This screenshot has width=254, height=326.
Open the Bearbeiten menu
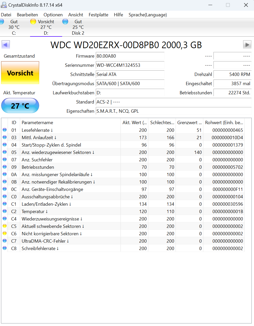[x=27, y=15]
